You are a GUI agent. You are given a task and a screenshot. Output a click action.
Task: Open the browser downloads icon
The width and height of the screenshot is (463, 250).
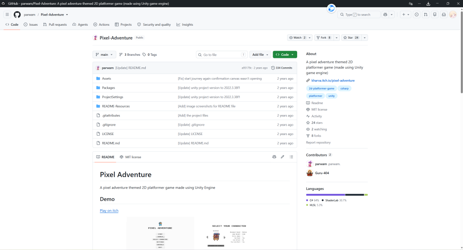[428, 3]
